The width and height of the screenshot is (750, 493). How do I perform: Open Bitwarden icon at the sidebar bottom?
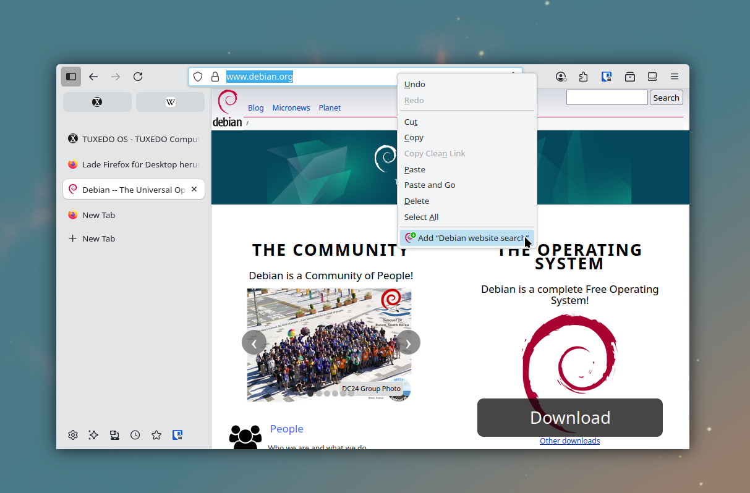click(x=177, y=435)
